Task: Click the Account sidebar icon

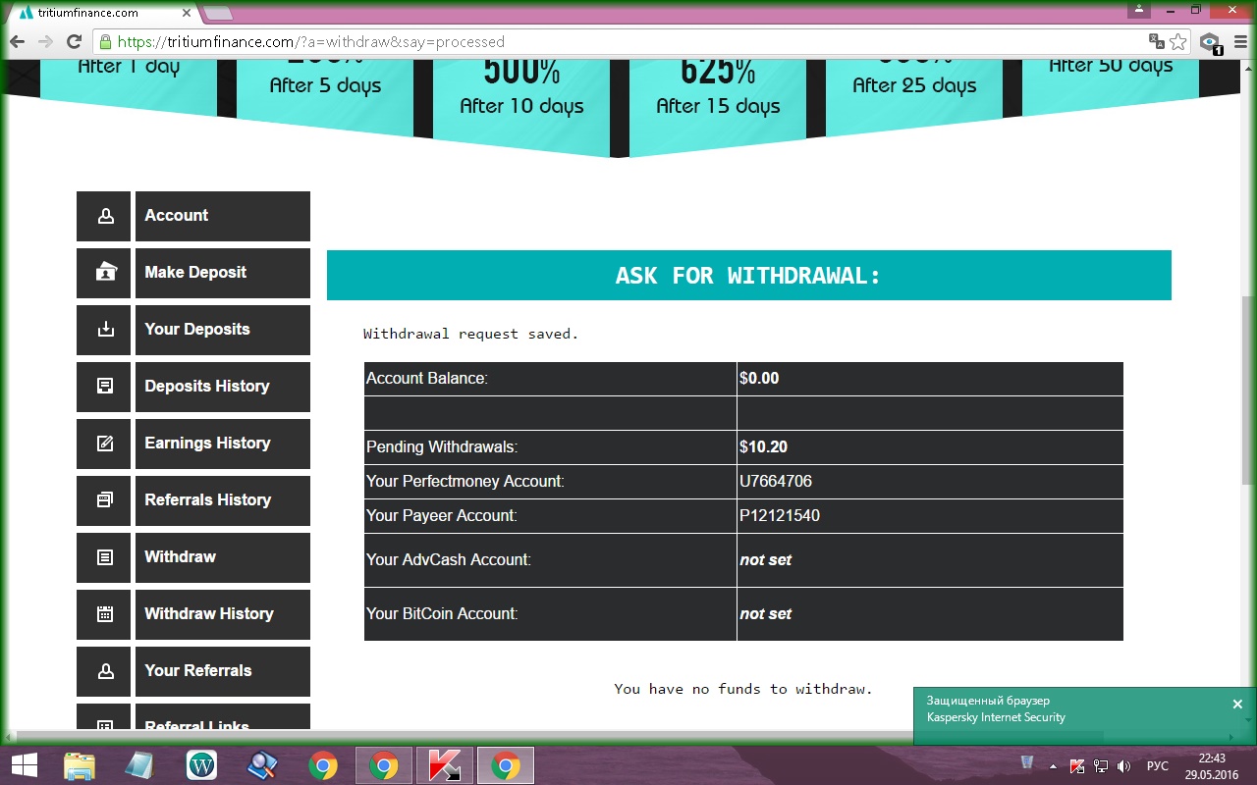Action: tap(104, 217)
